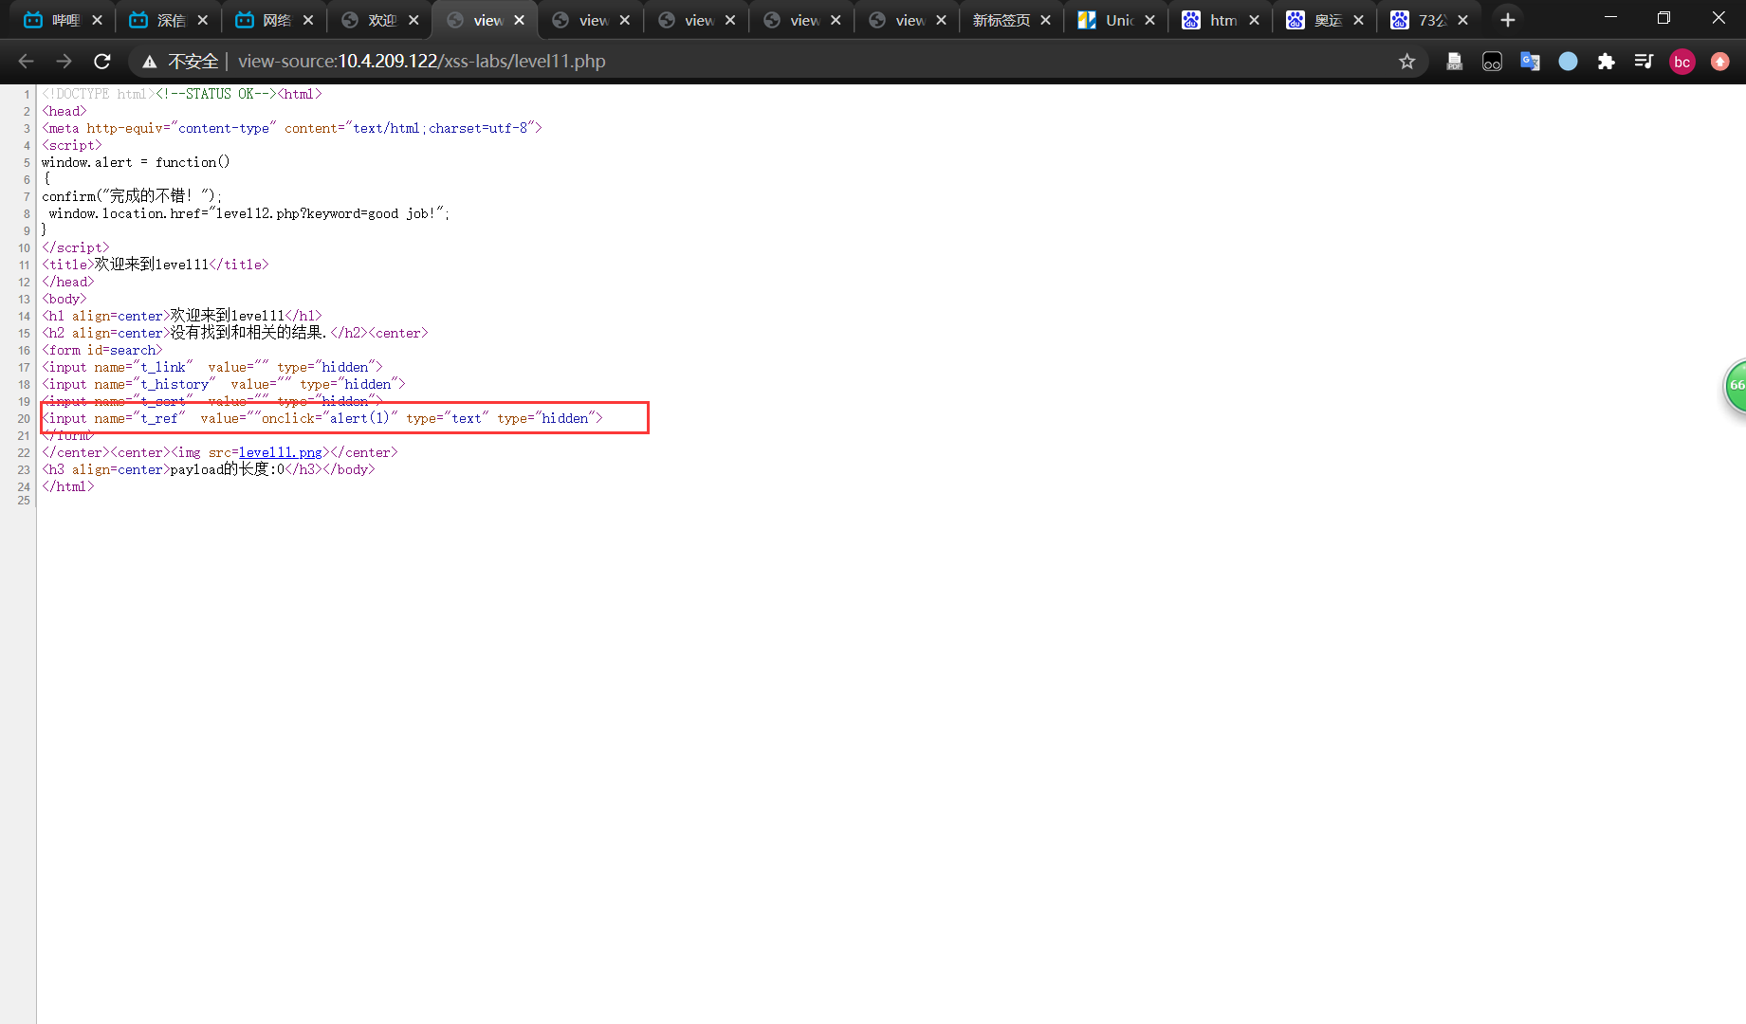Click line number 8 in the gutter
The image size is (1746, 1024).
point(27,213)
